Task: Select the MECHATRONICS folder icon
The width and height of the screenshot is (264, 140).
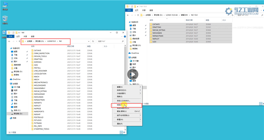Action: (x=32, y=82)
